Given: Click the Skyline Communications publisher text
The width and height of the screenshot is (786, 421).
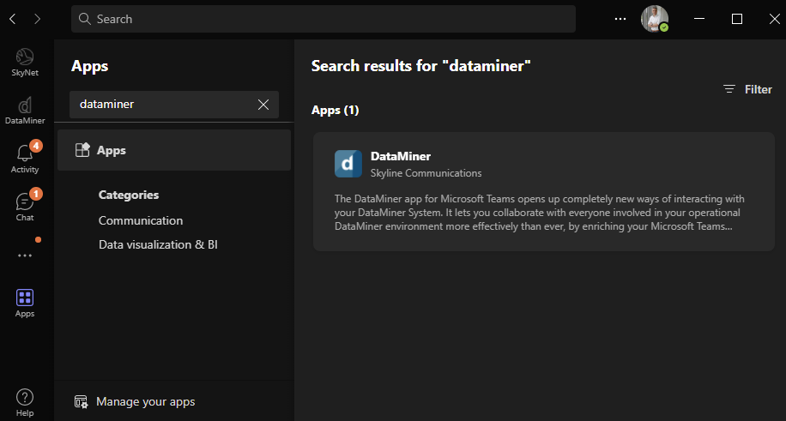Looking at the screenshot, I should [426, 173].
